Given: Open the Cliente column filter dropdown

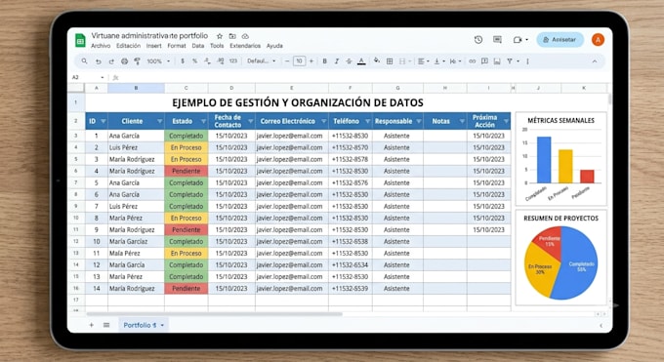Looking at the screenshot, I should (x=159, y=122).
